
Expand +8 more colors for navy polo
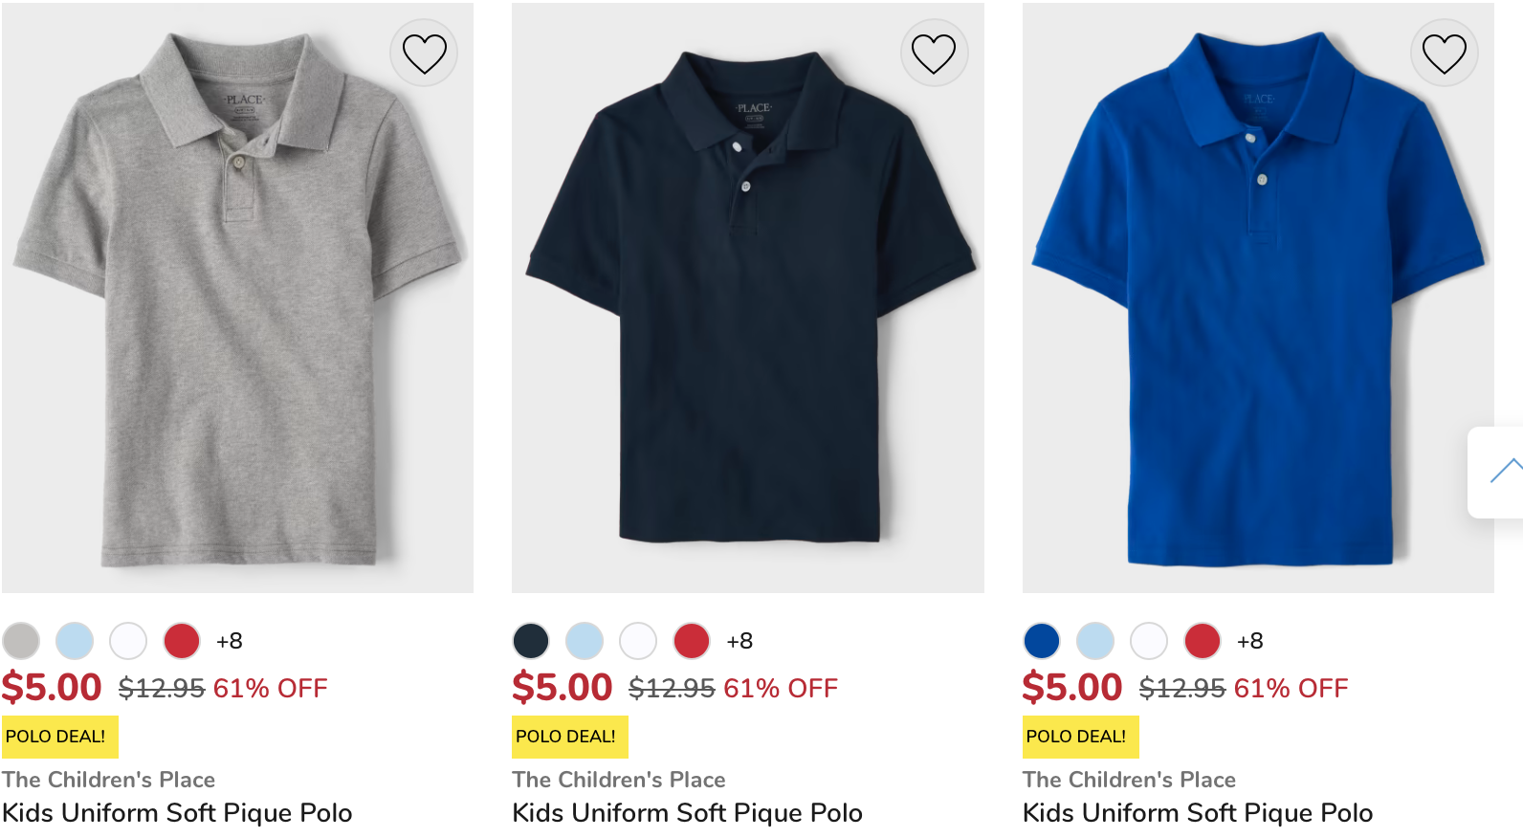pos(739,641)
